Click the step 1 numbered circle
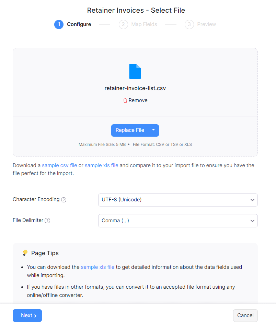Image resolution: width=276 pixels, height=325 pixels. [x=58, y=24]
